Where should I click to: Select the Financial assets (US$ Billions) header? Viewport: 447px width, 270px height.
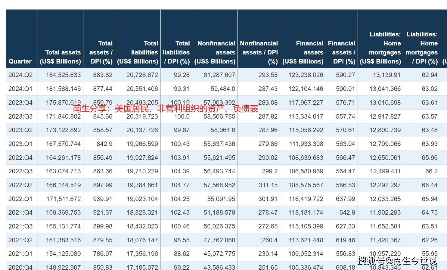click(303, 52)
